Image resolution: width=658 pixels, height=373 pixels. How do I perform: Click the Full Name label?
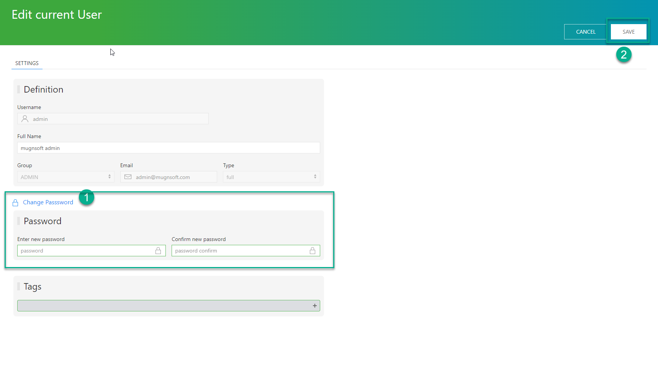click(29, 136)
